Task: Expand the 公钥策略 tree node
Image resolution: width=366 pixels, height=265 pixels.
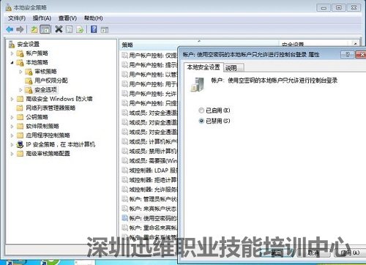Action: (x=12, y=117)
